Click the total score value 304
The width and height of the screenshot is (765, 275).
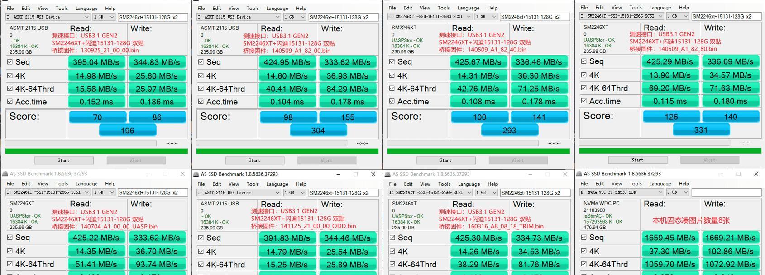tap(318, 131)
